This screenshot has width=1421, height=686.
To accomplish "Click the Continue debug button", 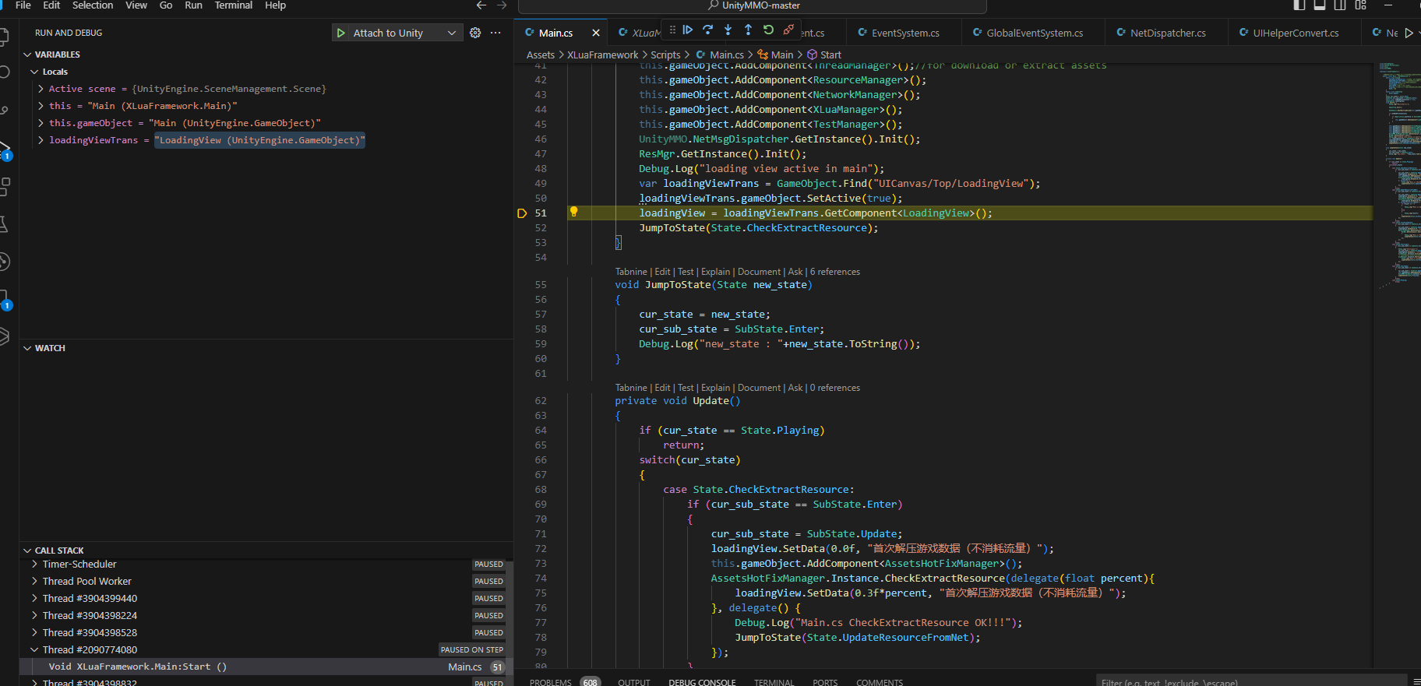I will (687, 30).
